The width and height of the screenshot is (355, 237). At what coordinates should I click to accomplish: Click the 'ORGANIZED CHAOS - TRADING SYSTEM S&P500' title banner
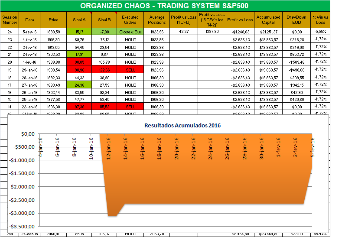tap(165, 6)
